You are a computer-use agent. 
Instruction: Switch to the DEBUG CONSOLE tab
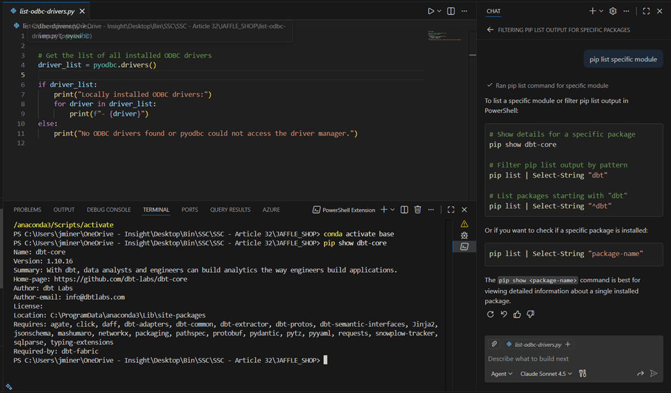point(109,210)
